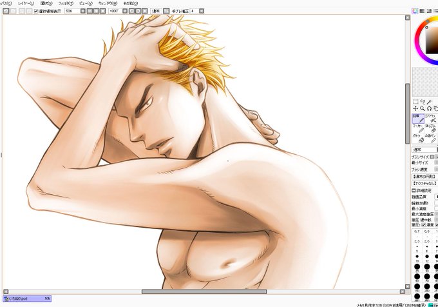Click the canvas horizontal scrollbar thumb
This screenshot has width=438, height=307.
click(x=204, y=292)
